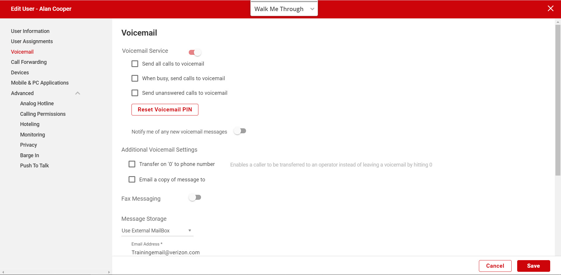This screenshot has width=561, height=275.
Task: Open Mobile & PC Applications section
Action: 40,83
